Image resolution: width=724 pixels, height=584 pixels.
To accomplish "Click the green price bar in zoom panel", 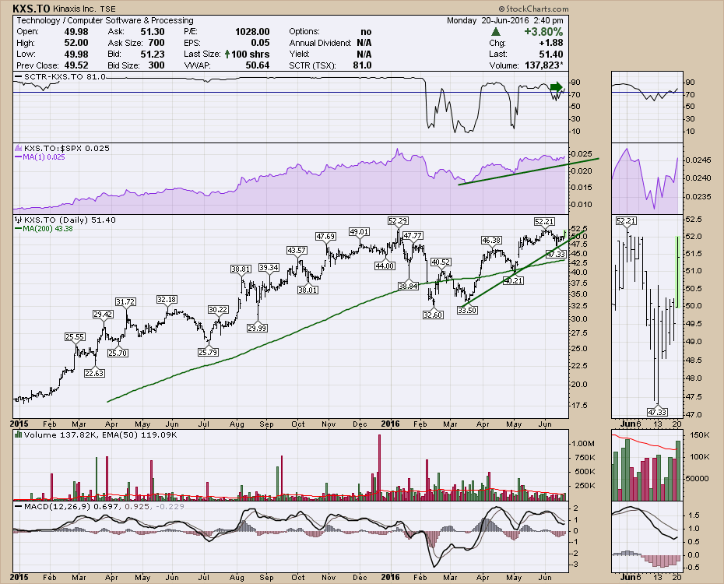I will [677, 272].
